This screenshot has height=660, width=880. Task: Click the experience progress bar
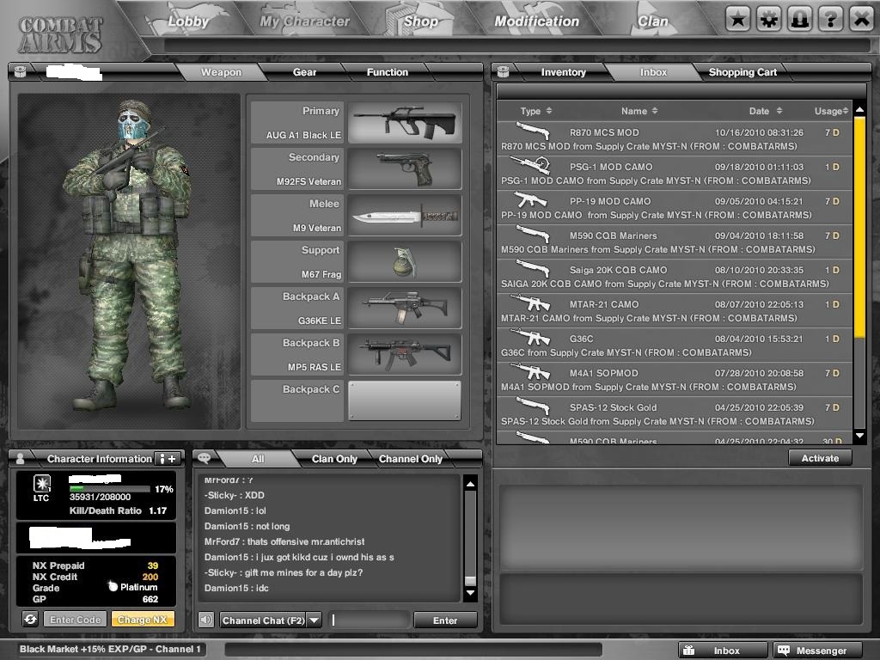pyautogui.click(x=109, y=489)
